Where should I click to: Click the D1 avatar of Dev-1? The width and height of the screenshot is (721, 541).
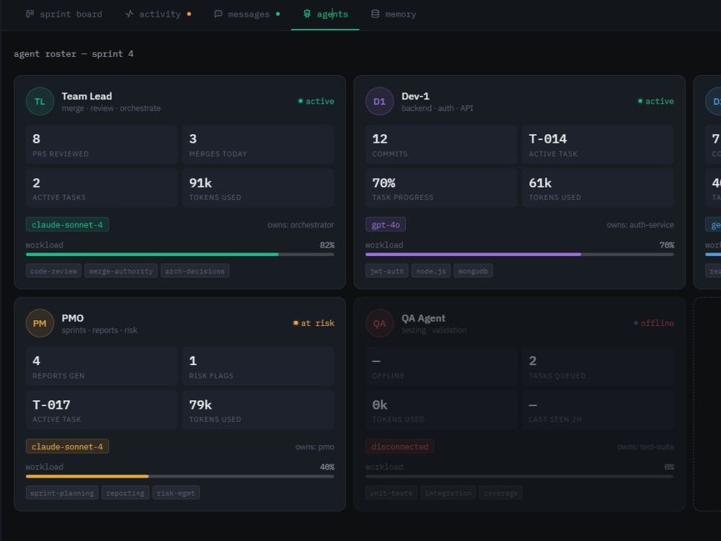pos(379,101)
